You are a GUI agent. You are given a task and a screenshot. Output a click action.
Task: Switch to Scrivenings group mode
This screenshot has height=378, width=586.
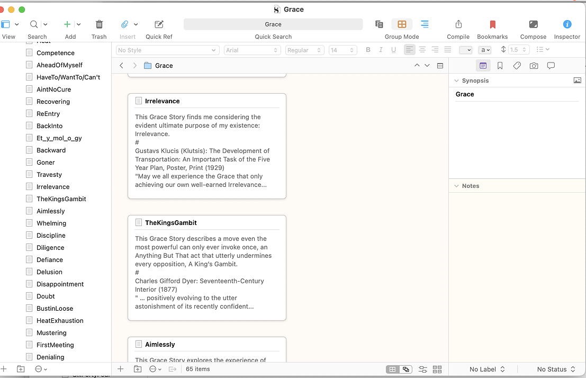click(x=379, y=24)
